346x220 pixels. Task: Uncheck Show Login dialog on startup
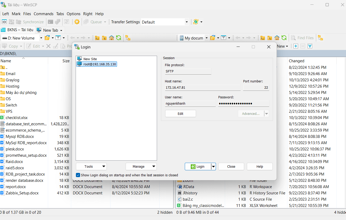(78, 175)
